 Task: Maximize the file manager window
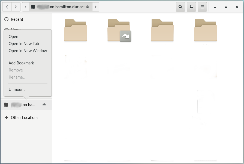click(x=226, y=7)
